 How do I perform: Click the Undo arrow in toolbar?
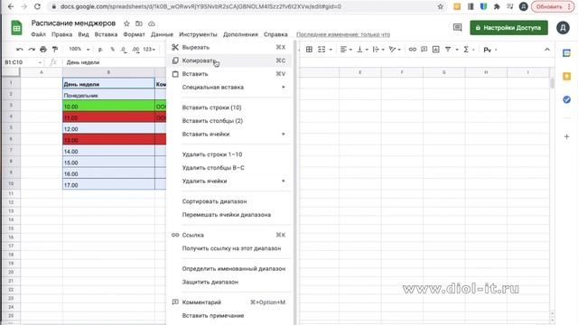coord(20,50)
